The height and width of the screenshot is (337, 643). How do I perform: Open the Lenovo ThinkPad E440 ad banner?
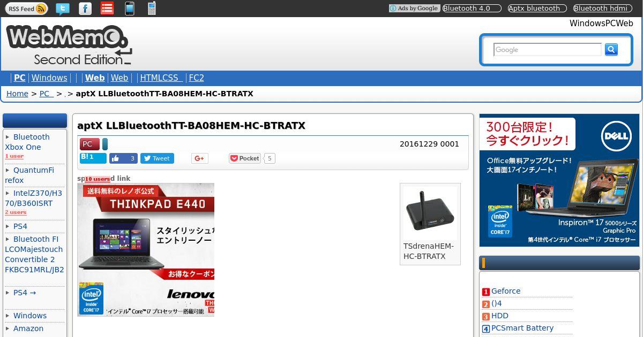146,250
